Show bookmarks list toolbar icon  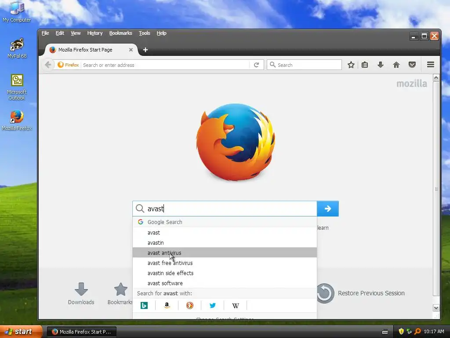[x=365, y=65]
